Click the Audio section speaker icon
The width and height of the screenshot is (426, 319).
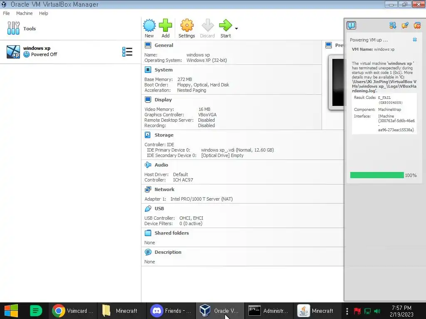tap(148, 165)
